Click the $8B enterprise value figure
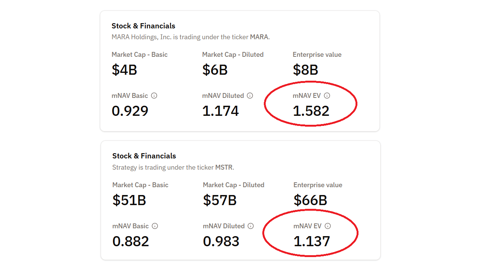The height and width of the screenshot is (269, 479). pyautogui.click(x=305, y=70)
